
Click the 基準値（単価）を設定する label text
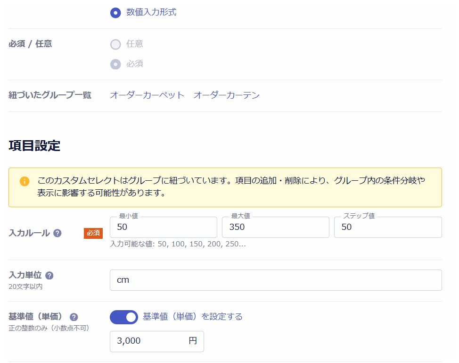coord(192,317)
